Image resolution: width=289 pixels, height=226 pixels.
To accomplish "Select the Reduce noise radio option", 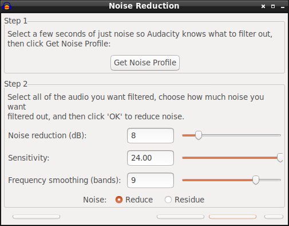I will click(x=119, y=200).
